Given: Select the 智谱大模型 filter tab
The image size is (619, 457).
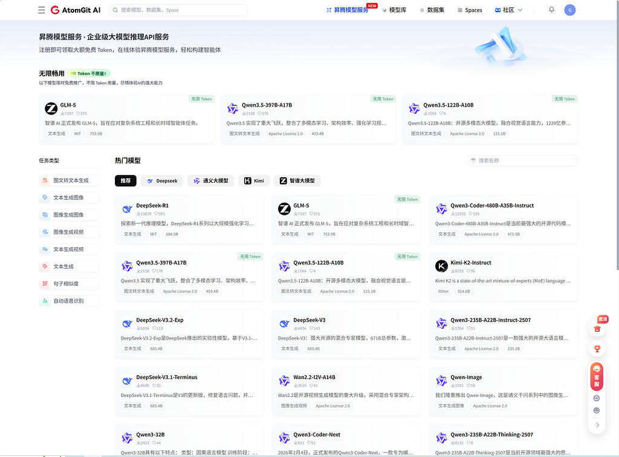Looking at the screenshot, I should coord(297,180).
